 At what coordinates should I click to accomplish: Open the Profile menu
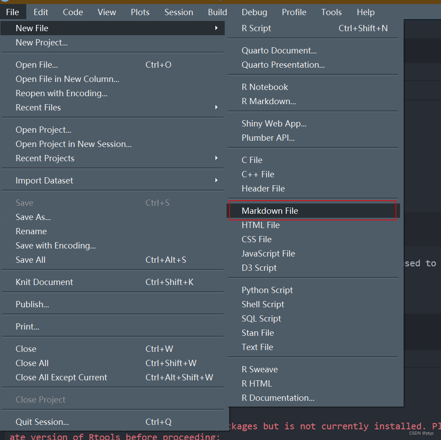click(x=294, y=12)
